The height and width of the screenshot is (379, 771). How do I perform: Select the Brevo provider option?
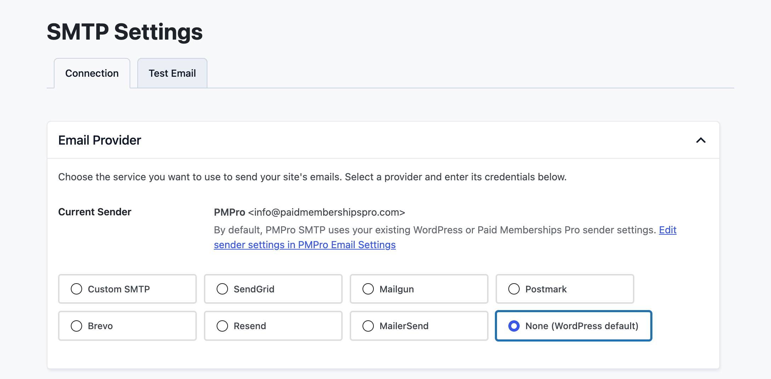click(127, 326)
